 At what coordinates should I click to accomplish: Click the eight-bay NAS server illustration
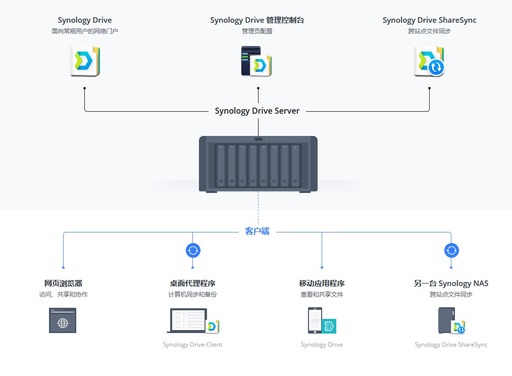(x=259, y=164)
